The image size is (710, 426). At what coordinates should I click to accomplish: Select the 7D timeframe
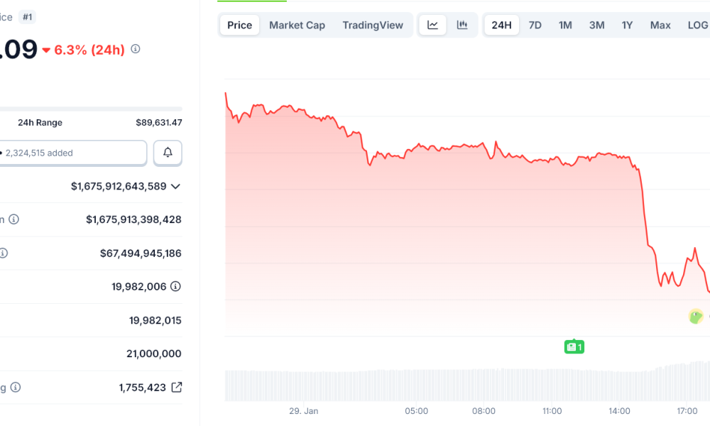pos(535,24)
